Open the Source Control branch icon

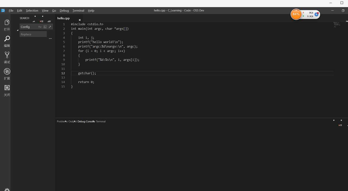click(7, 55)
